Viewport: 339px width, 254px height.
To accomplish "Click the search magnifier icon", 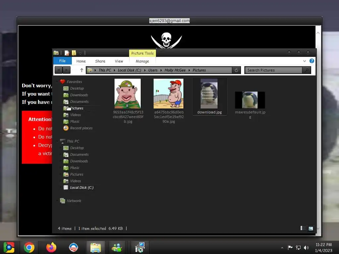I will (307, 70).
